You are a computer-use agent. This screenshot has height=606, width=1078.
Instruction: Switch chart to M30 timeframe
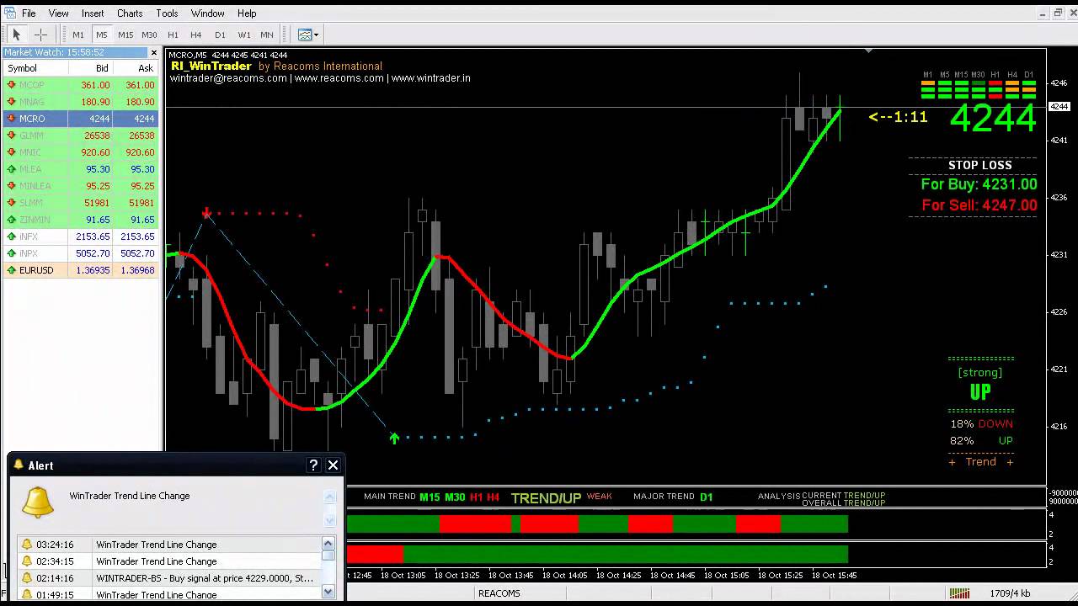pyautogui.click(x=149, y=35)
